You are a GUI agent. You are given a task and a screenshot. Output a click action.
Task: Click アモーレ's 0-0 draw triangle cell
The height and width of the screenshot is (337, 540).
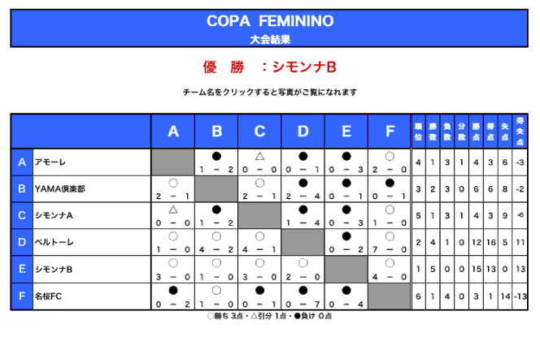click(259, 162)
